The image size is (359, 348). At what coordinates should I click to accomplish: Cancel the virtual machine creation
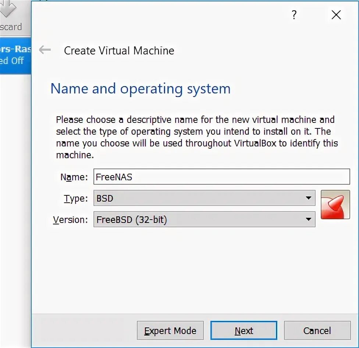click(317, 330)
